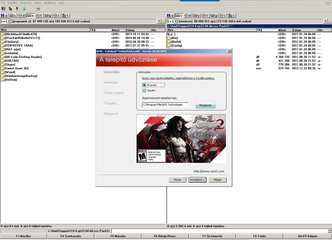Sort right panel by Név column
This screenshot has height=240, width=332.
212,30
